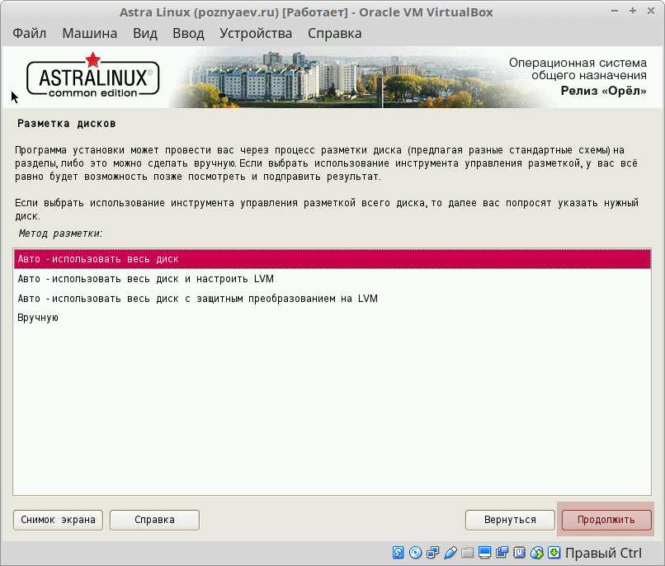Click the green keyboard capture arrow icon

click(x=554, y=553)
